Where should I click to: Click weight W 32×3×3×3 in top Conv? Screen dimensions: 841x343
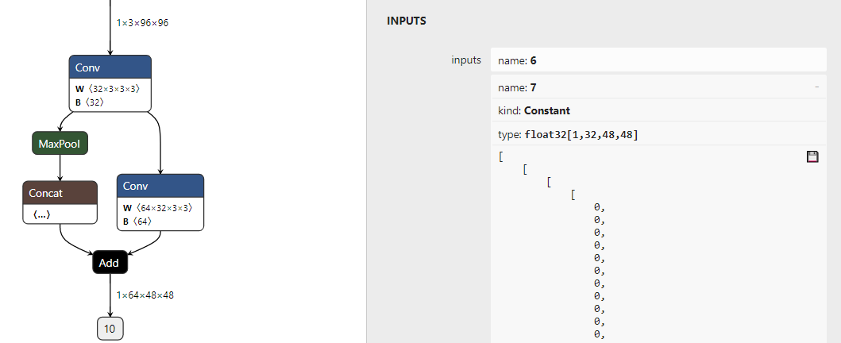[x=107, y=89]
